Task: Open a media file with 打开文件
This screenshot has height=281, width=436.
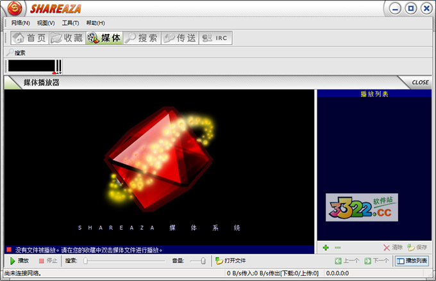Action: [x=231, y=261]
